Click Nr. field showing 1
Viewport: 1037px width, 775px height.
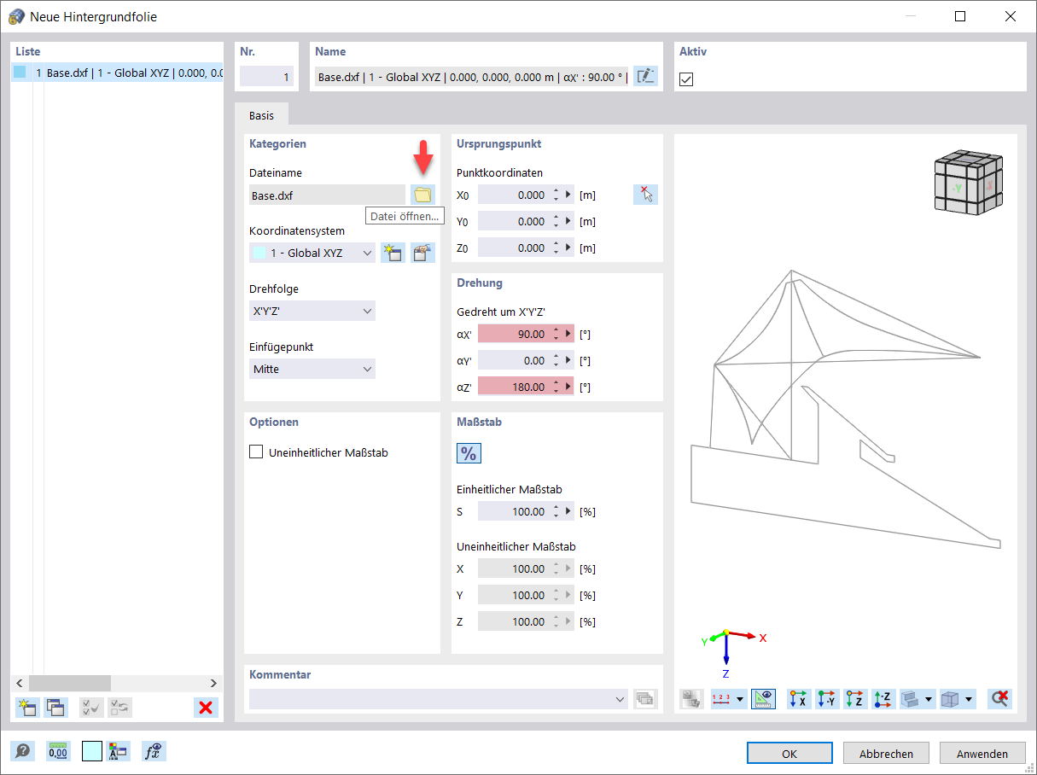[x=266, y=77]
